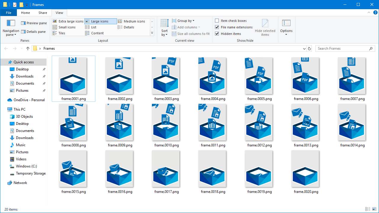Switch to the Share ribbon tab
Screen dimensions: 379x213
click(43, 13)
